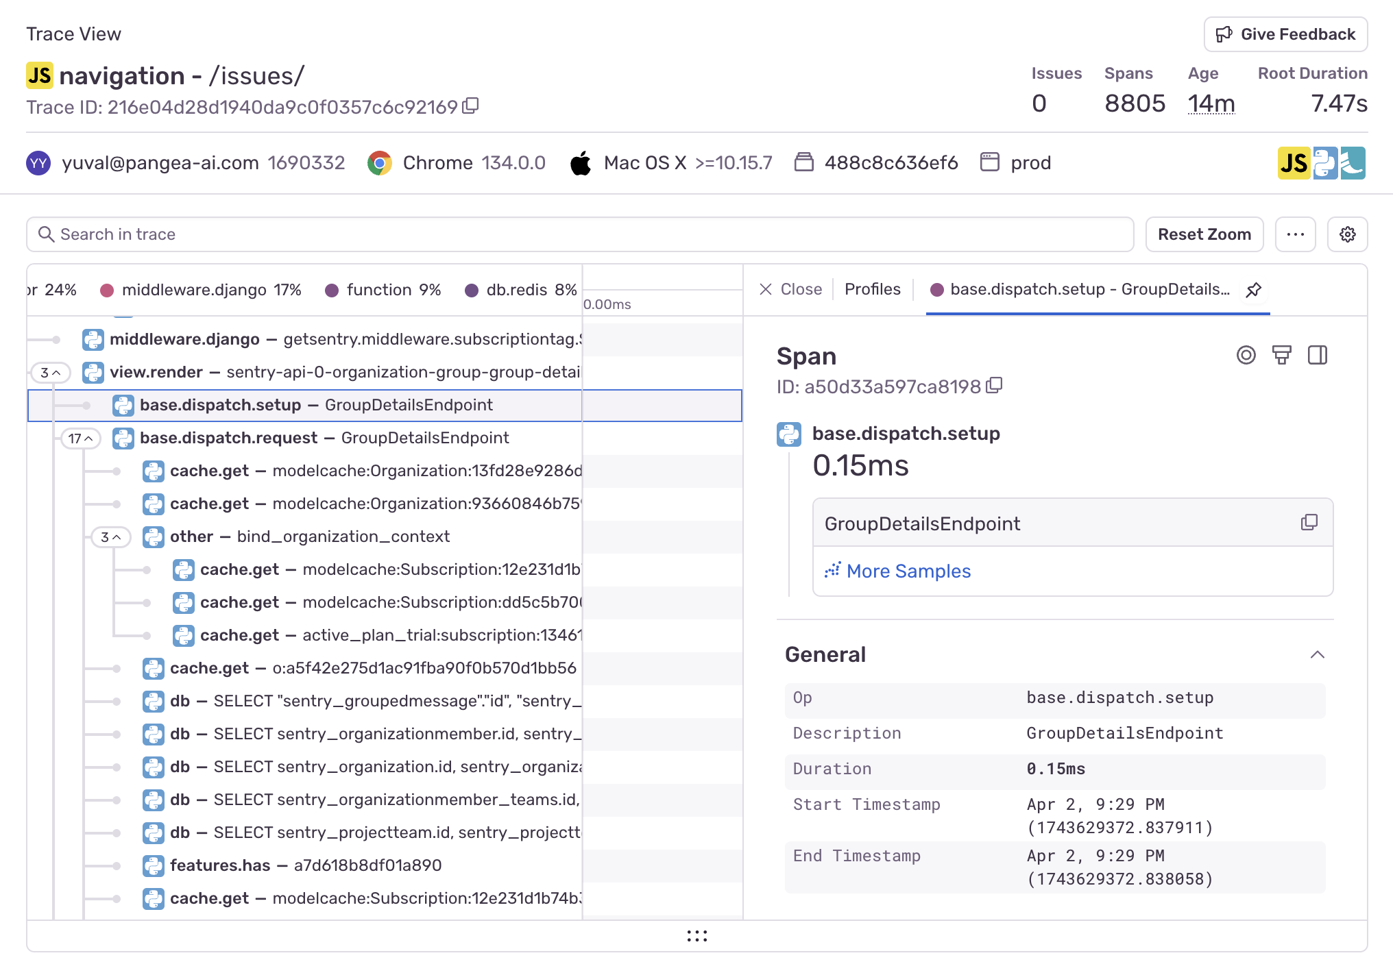The width and height of the screenshot is (1393, 962).
Task: Copy the Trace ID to clipboard
Action: coord(470,106)
